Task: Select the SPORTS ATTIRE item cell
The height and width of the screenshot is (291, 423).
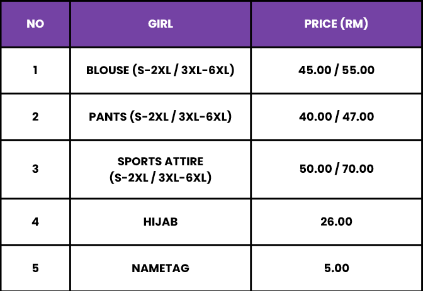Action: pos(161,169)
